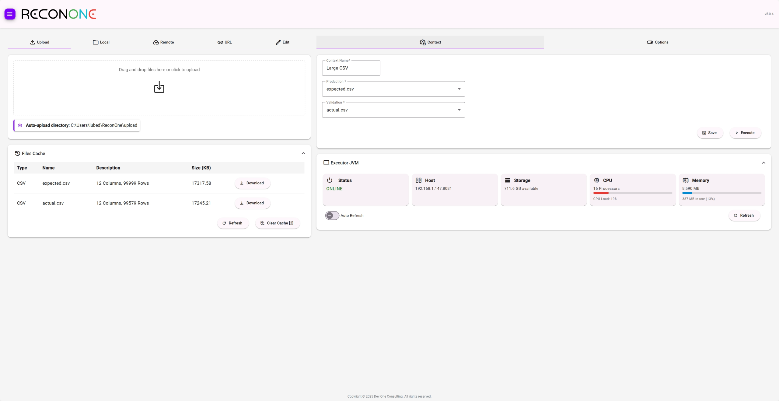Viewport: 779px width, 401px height.
Task: Click the copyright footer text
Action: pos(389,396)
